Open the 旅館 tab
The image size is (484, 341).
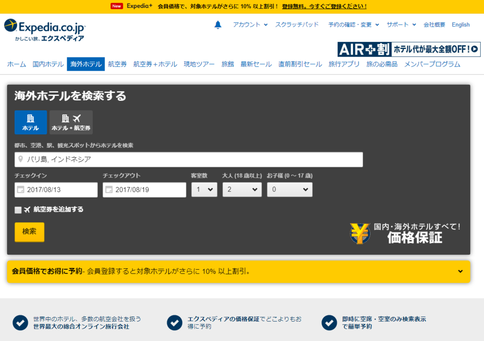click(227, 64)
